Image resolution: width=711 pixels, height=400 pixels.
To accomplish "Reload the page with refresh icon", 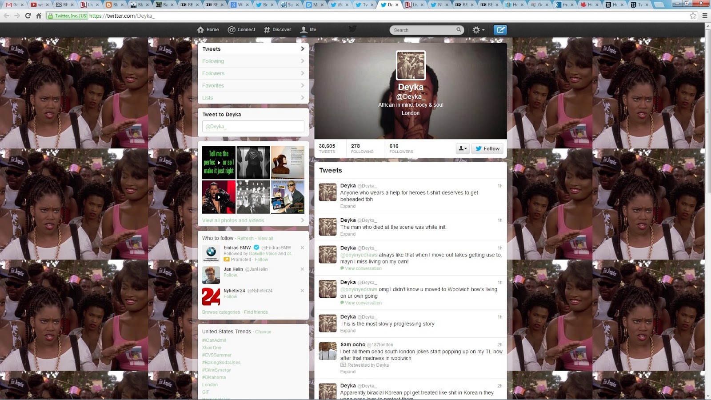I will 28,16.
